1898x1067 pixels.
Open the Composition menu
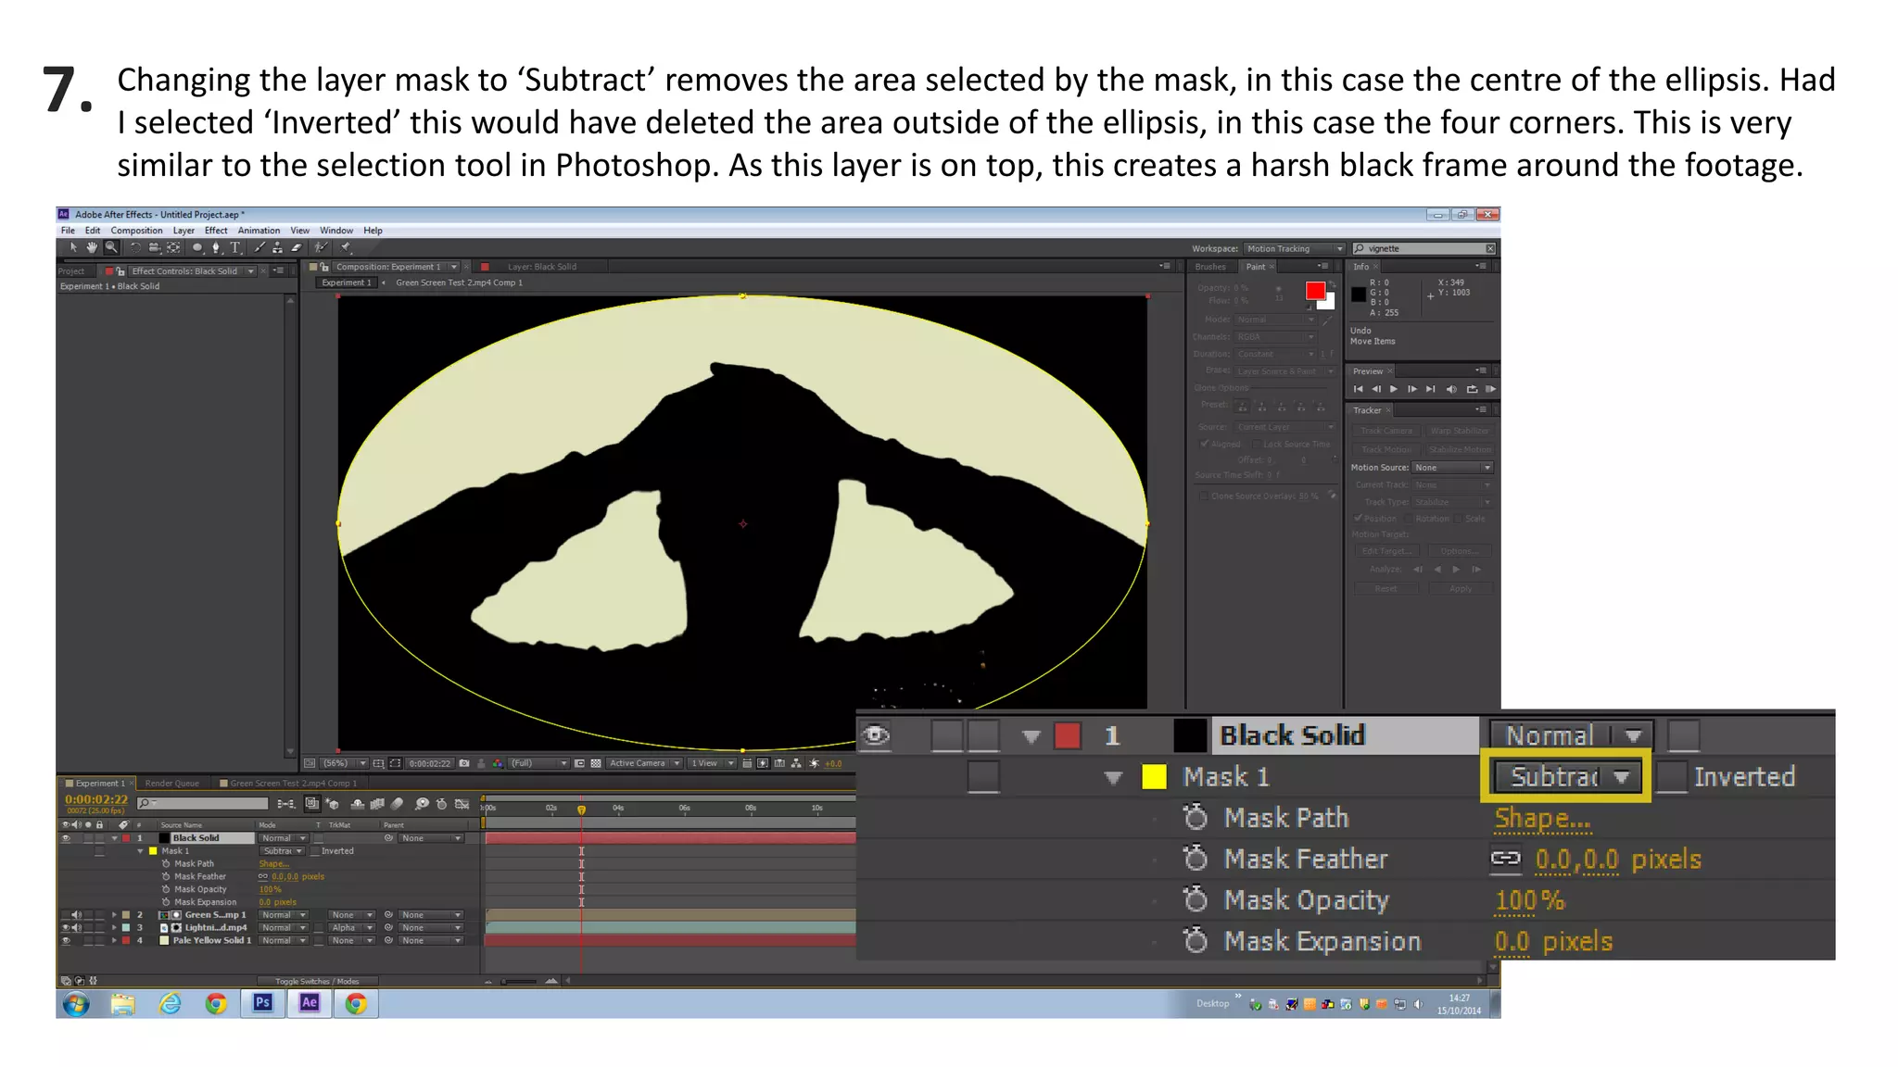click(x=136, y=231)
